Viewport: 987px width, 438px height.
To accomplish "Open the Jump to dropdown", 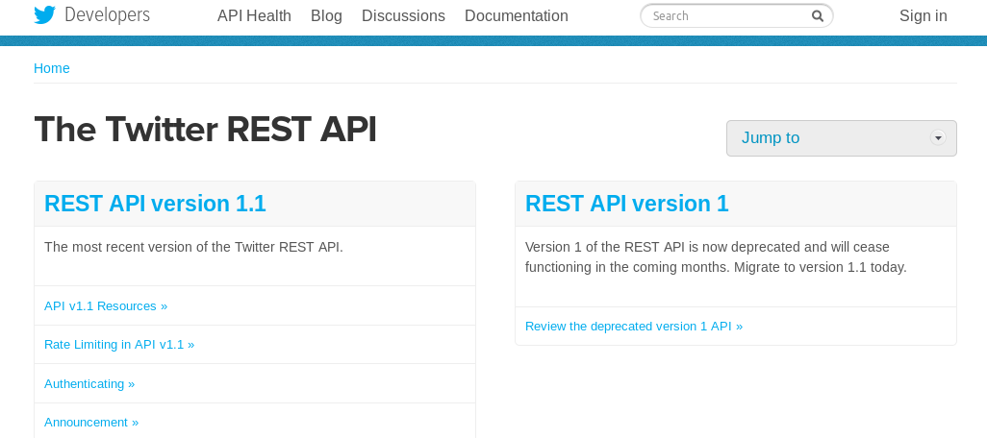I will pos(842,138).
